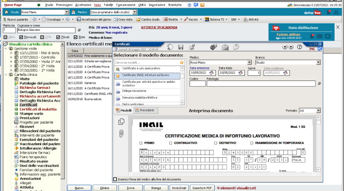
Task: Click the Nuovo paziente toolbar button
Action: pos(16,20)
